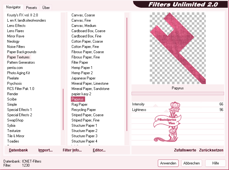This screenshot has height=170, width=229.
Task: Select Scribe category
Action: tap(12, 99)
